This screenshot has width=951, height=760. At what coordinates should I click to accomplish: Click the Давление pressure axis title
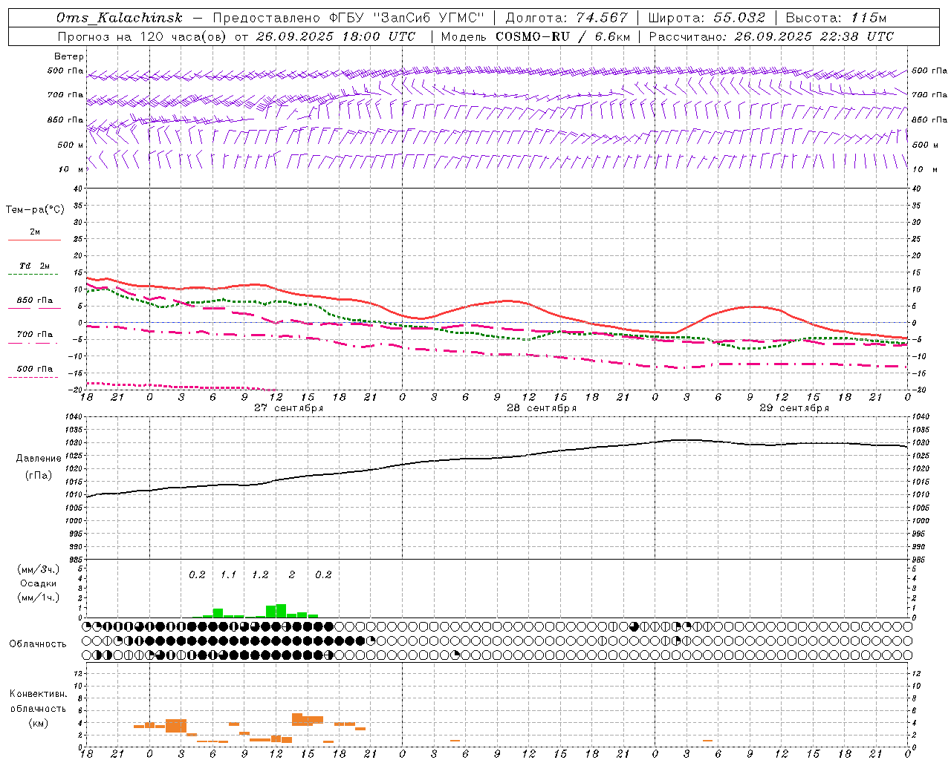[39, 459]
